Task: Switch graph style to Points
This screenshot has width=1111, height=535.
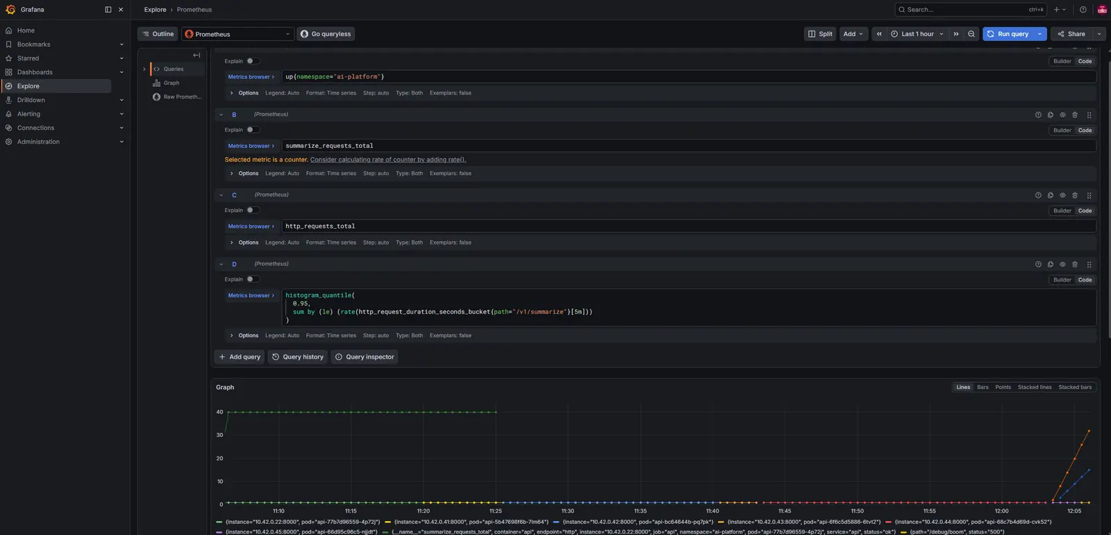Action: click(x=1003, y=387)
